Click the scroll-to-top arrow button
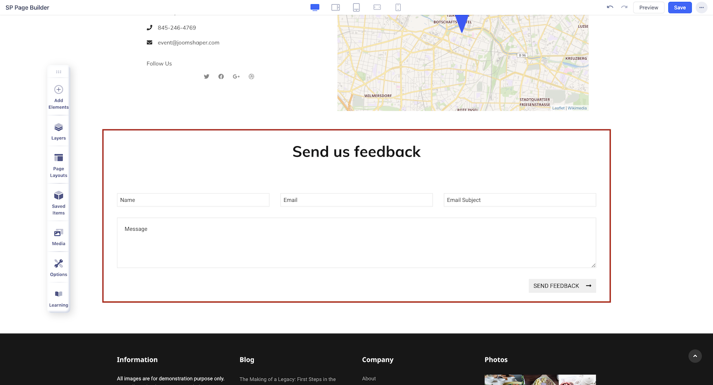This screenshot has width=713, height=385. tap(695, 356)
